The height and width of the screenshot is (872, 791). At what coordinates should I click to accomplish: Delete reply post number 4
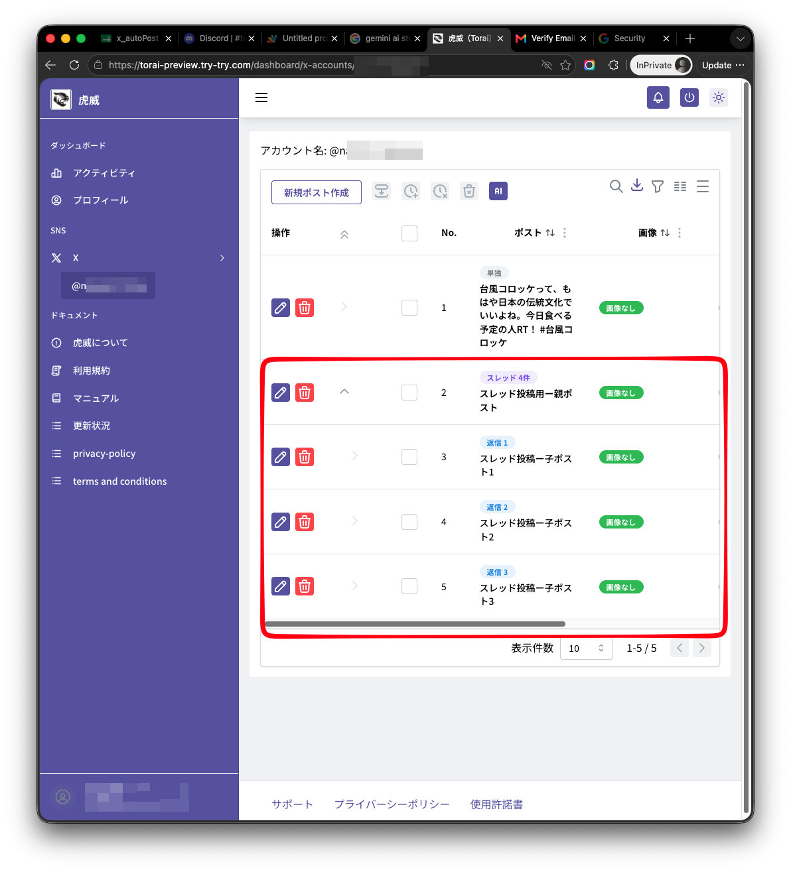click(305, 522)
